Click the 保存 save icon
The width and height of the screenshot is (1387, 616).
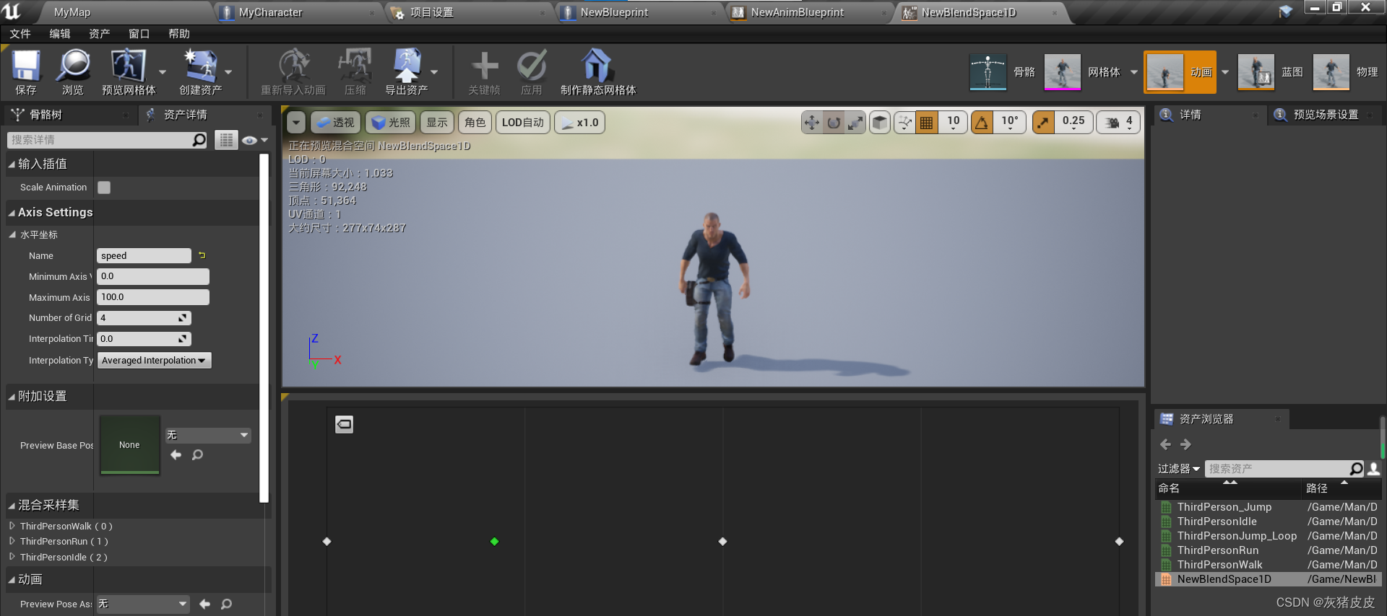pyautogui.click(x=26, y=72)
